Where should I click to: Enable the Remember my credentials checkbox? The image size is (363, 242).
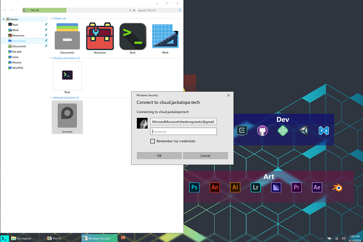[x=153, y=141]
